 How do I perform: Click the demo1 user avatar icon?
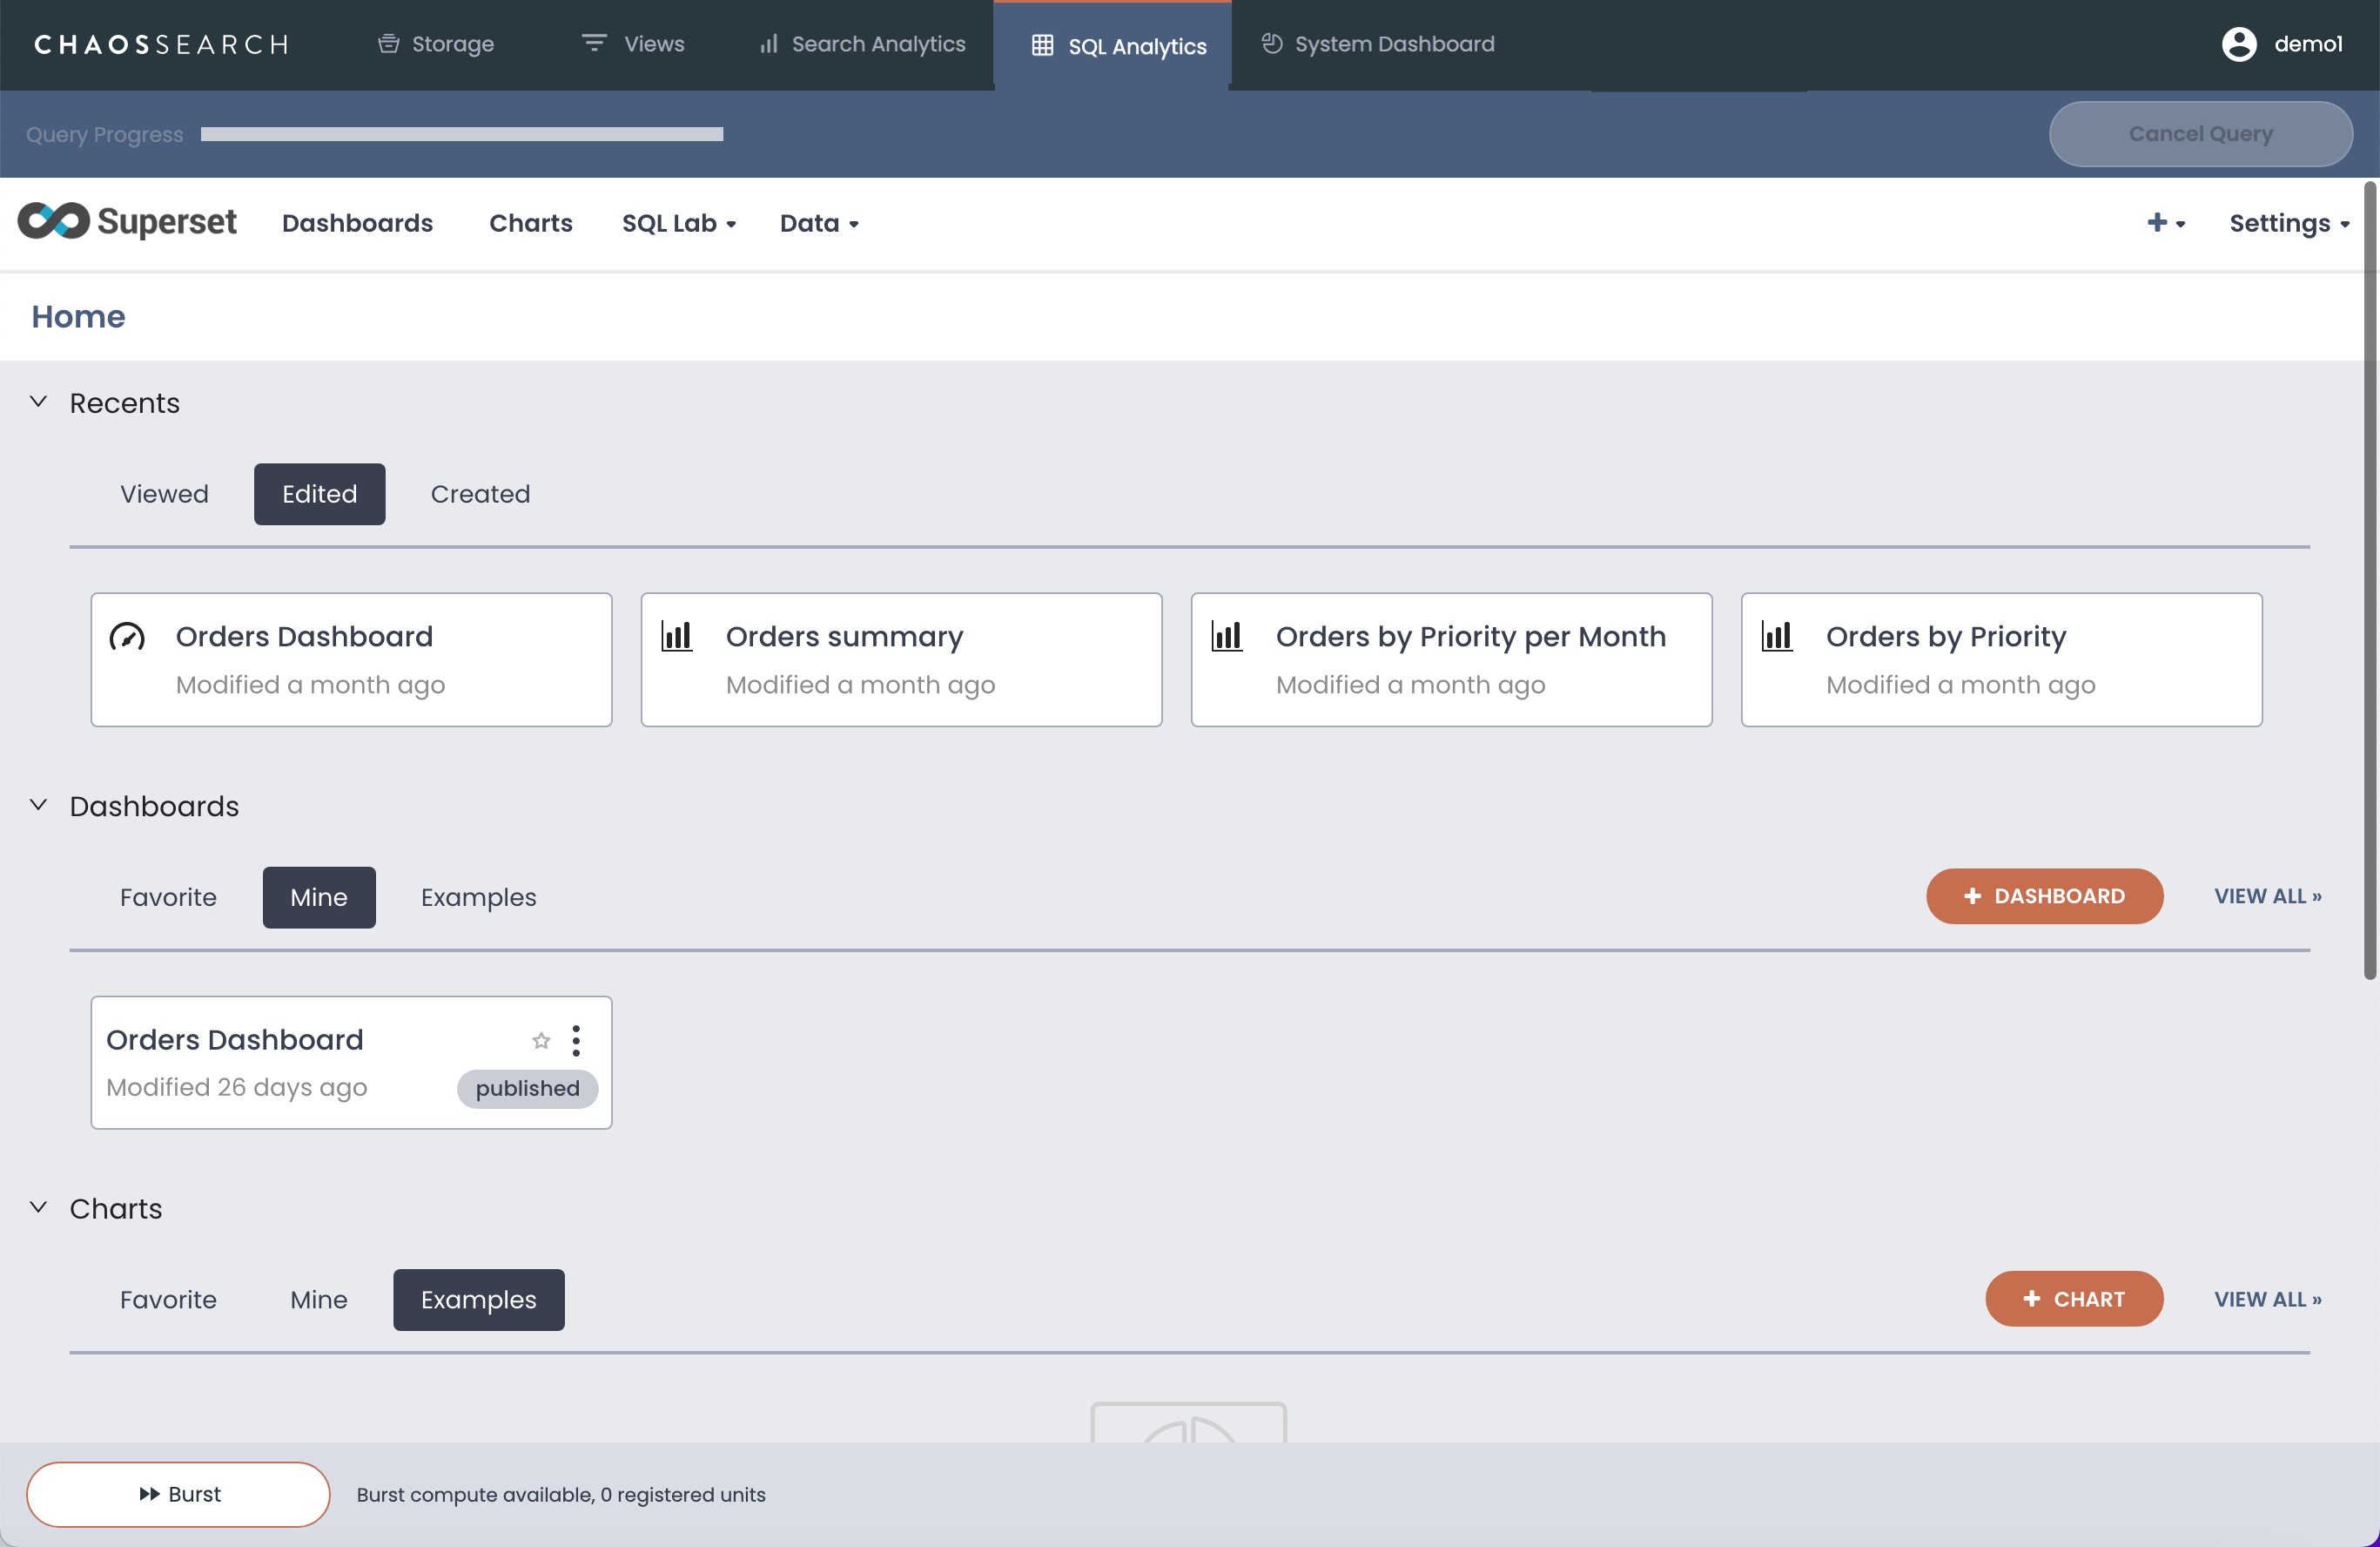tap(2238, 44)
